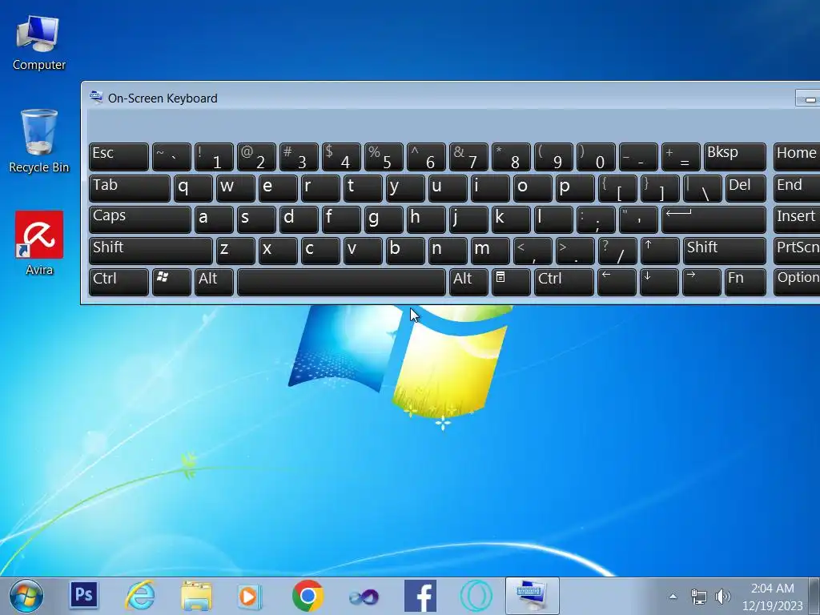The height and width of the screenshot is (615, 820).
Task: Select the Avira desktop shortcut
Action: [39, 243]
